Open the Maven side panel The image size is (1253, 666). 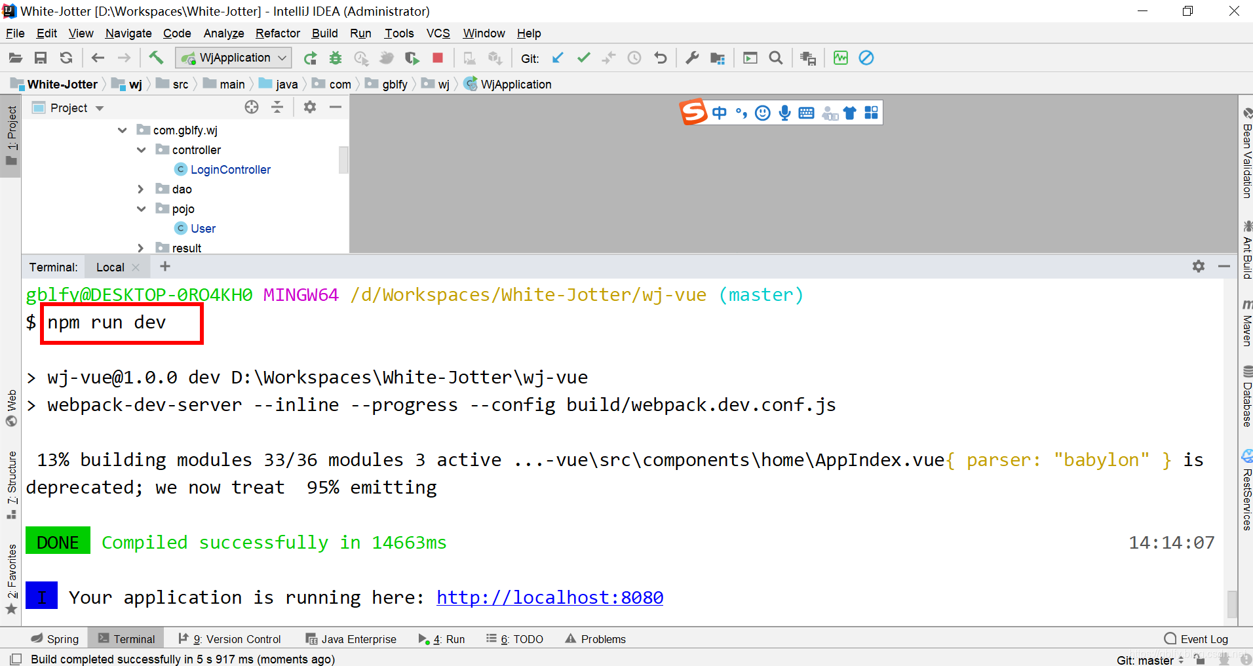pyautogui.click(x=1246, y=323)
